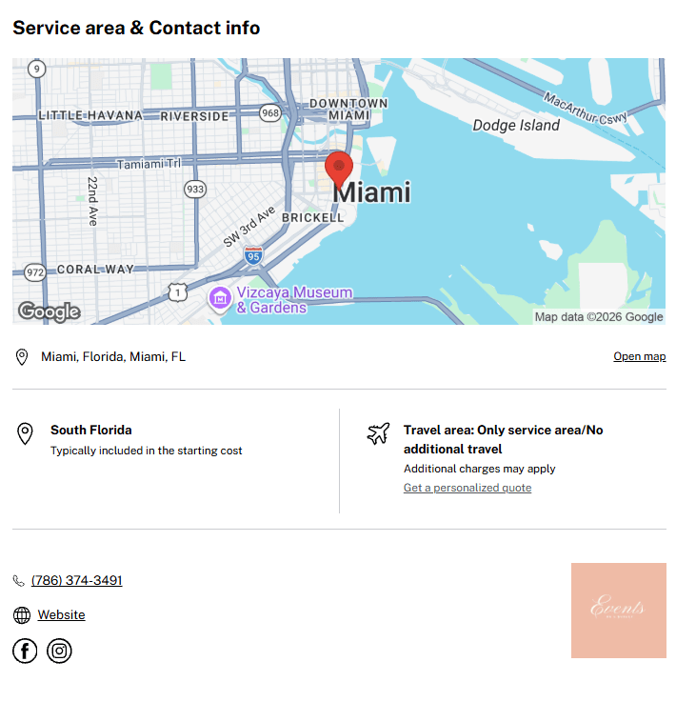Click the globe icon beside Website

click(22, 615)
